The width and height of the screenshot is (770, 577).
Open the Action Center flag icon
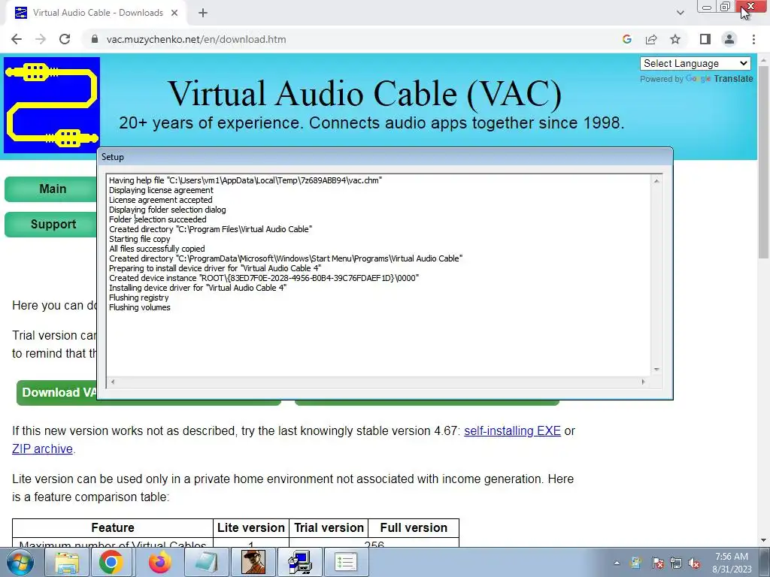coord(657,563)
